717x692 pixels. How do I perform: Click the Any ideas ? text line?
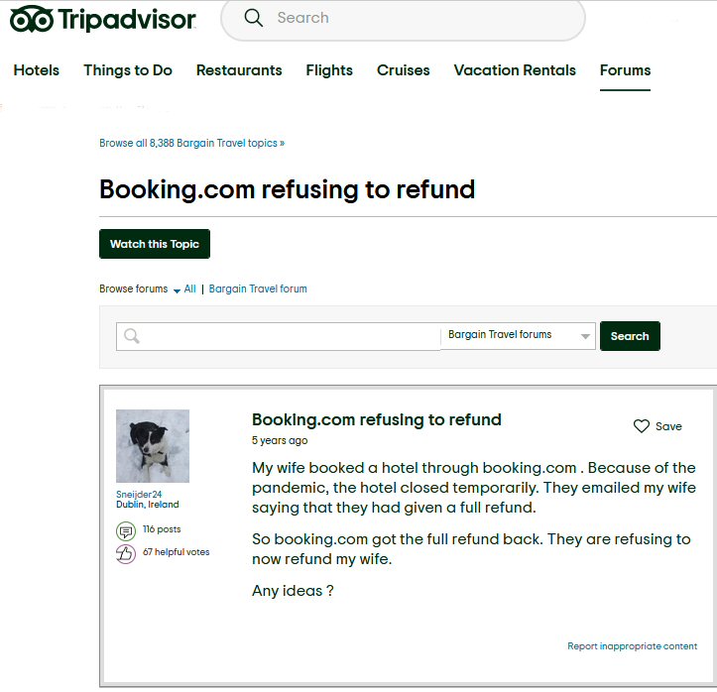coord(293,591)
